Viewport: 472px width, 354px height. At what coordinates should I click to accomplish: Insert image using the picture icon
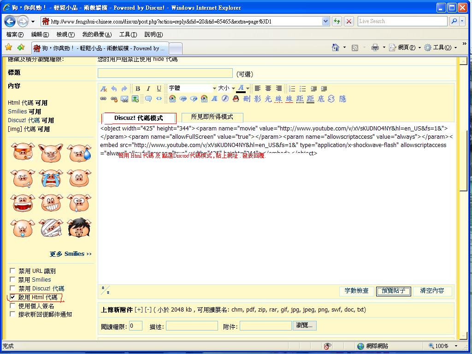tap(135, 99)
